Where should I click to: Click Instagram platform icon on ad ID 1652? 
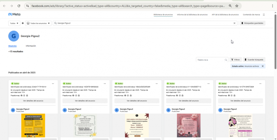pyautogui.click(x=76, y=96)
